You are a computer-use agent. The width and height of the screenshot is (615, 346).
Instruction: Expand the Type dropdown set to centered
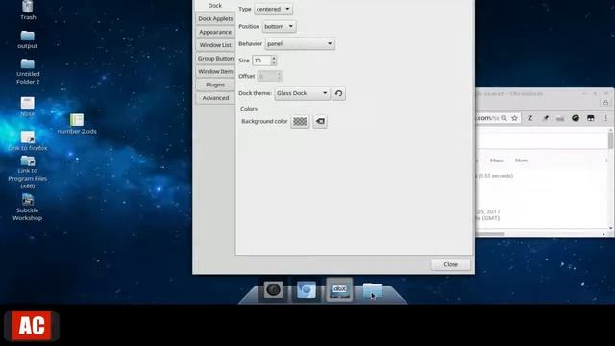pyautogui.click(x=273, y=9)
